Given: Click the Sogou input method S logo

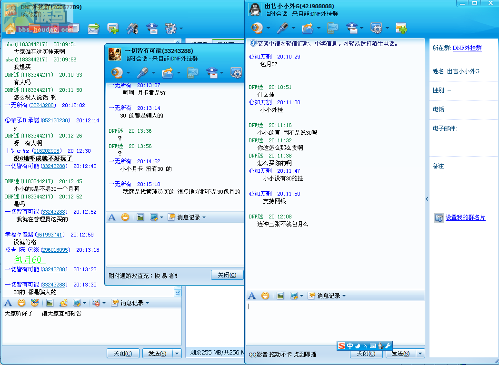Looking at the screenshot, I should tap(341, 345).
